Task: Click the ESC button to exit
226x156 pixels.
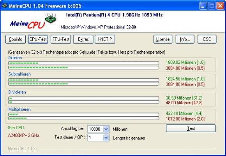Action: tap(207, 39)
